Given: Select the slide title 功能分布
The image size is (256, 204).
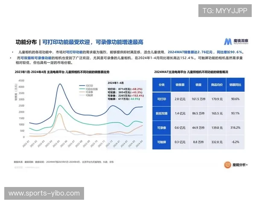Looking at the screenshot, I should pyautogui.click(x=26, y=42).
